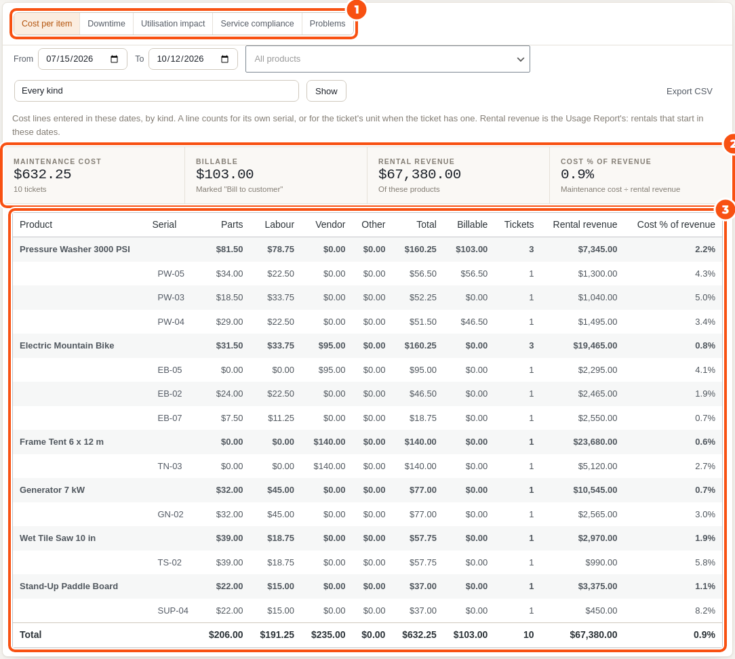The width and height of the screenshot is (735, 659).
Task: Click the Other column header
Action: [374, 224]
